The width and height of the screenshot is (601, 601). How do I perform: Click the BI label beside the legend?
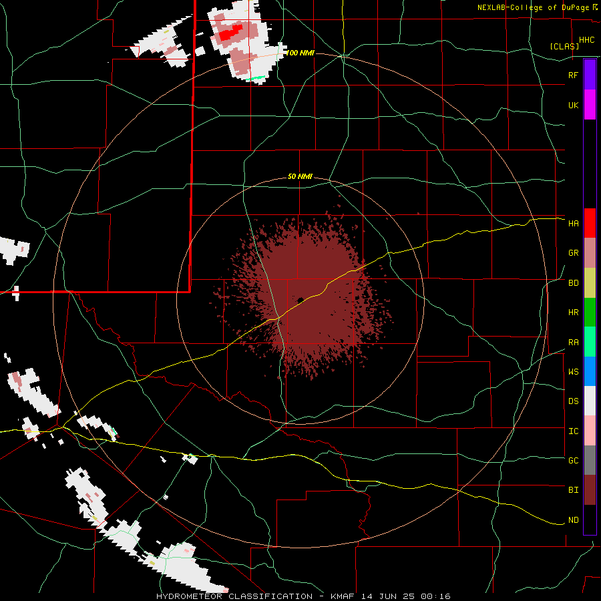[574, 490]
